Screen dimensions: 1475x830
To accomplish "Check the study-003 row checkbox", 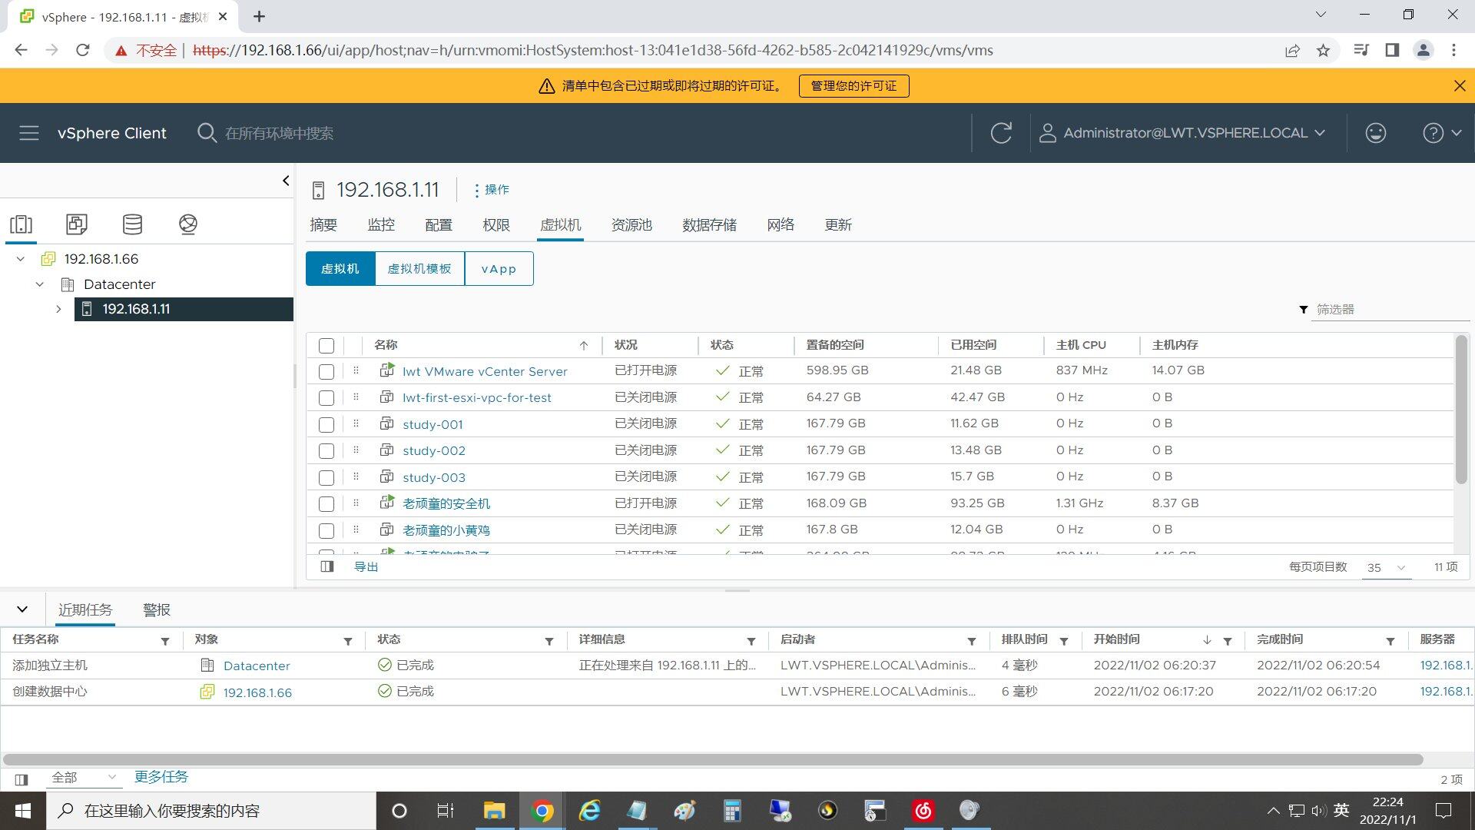I will coord(326,478).
